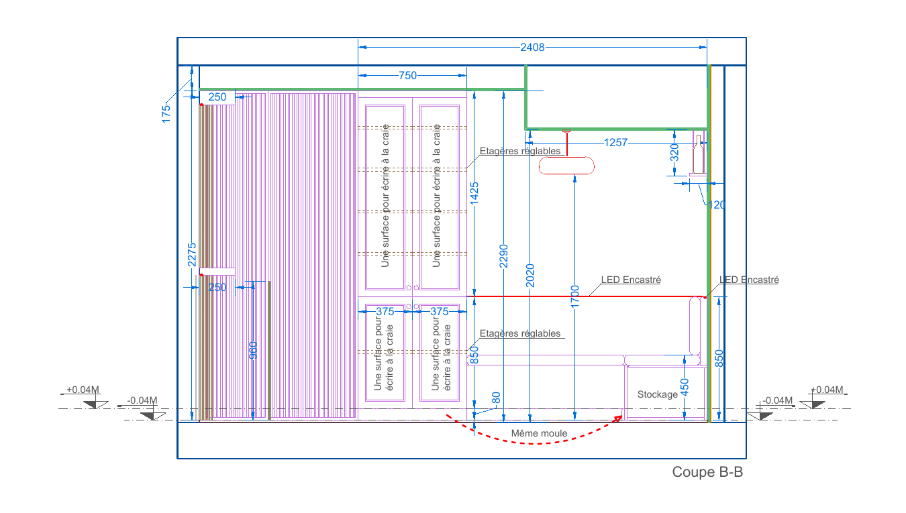Screen dimensions: 906x513
Task: Click the 1700 dimension value
Action: tap(575, 297)
